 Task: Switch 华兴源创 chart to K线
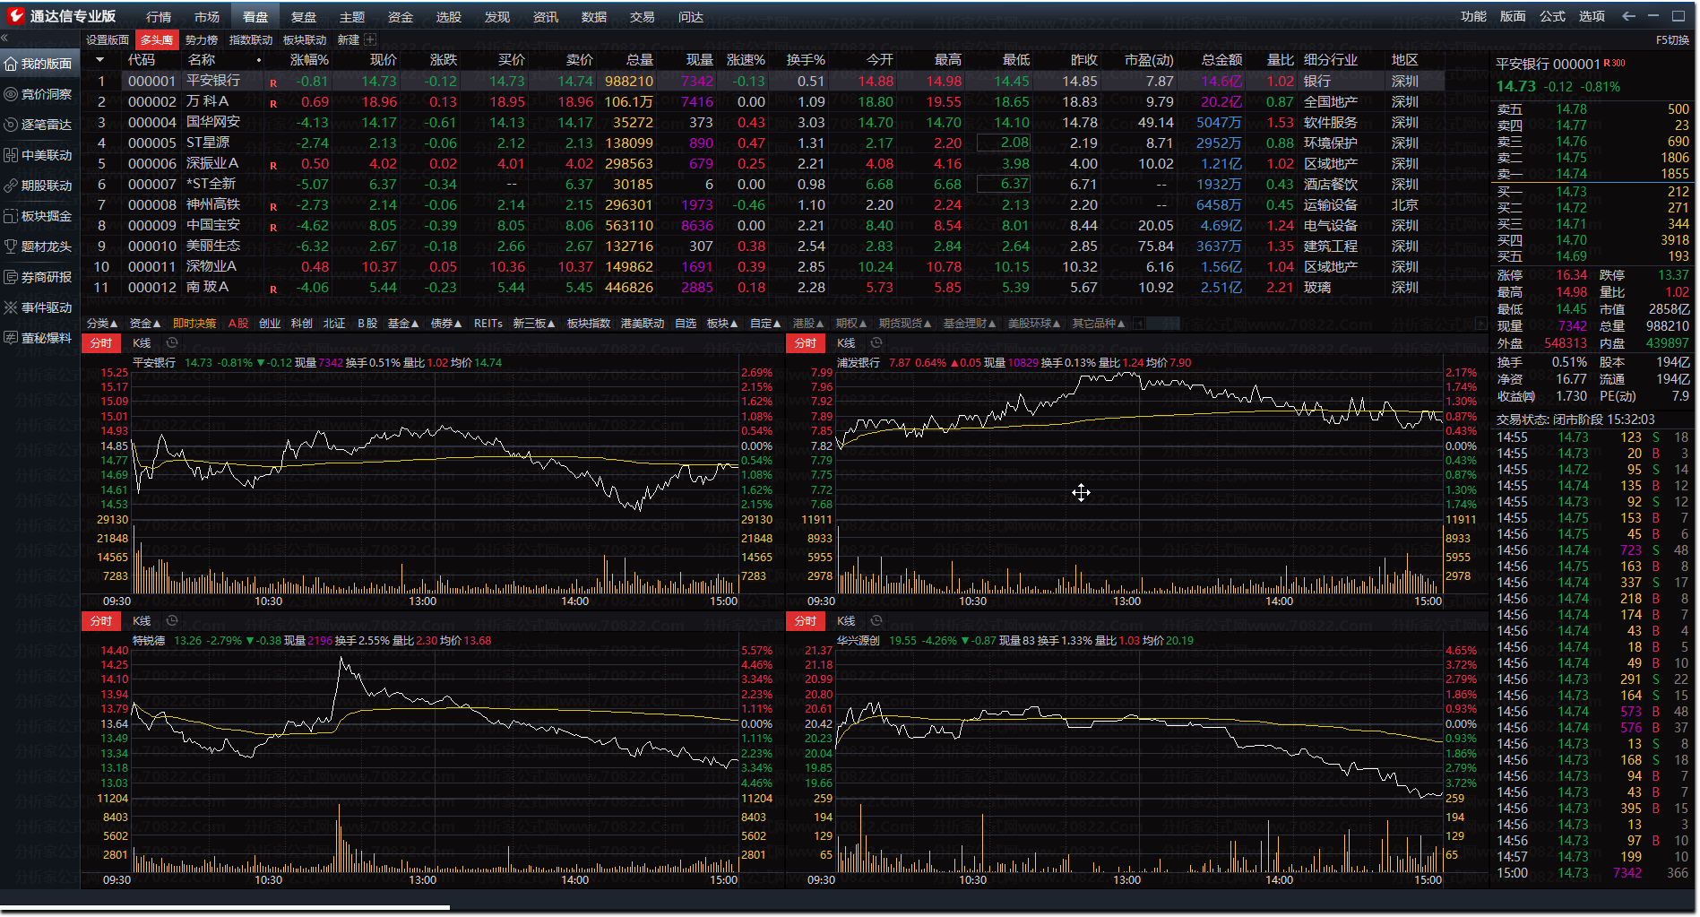(x=846, y=621)
